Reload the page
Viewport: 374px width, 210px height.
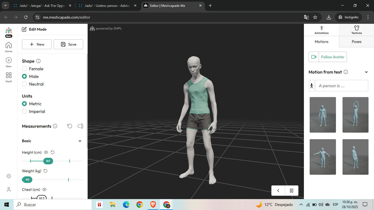(26, 17)
